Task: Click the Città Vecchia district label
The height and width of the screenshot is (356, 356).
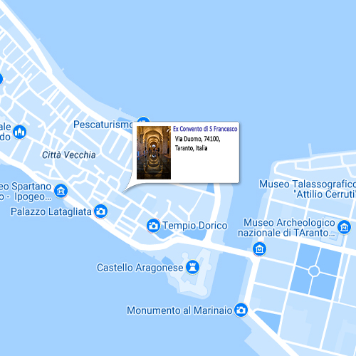Action: tap(69, 155)
